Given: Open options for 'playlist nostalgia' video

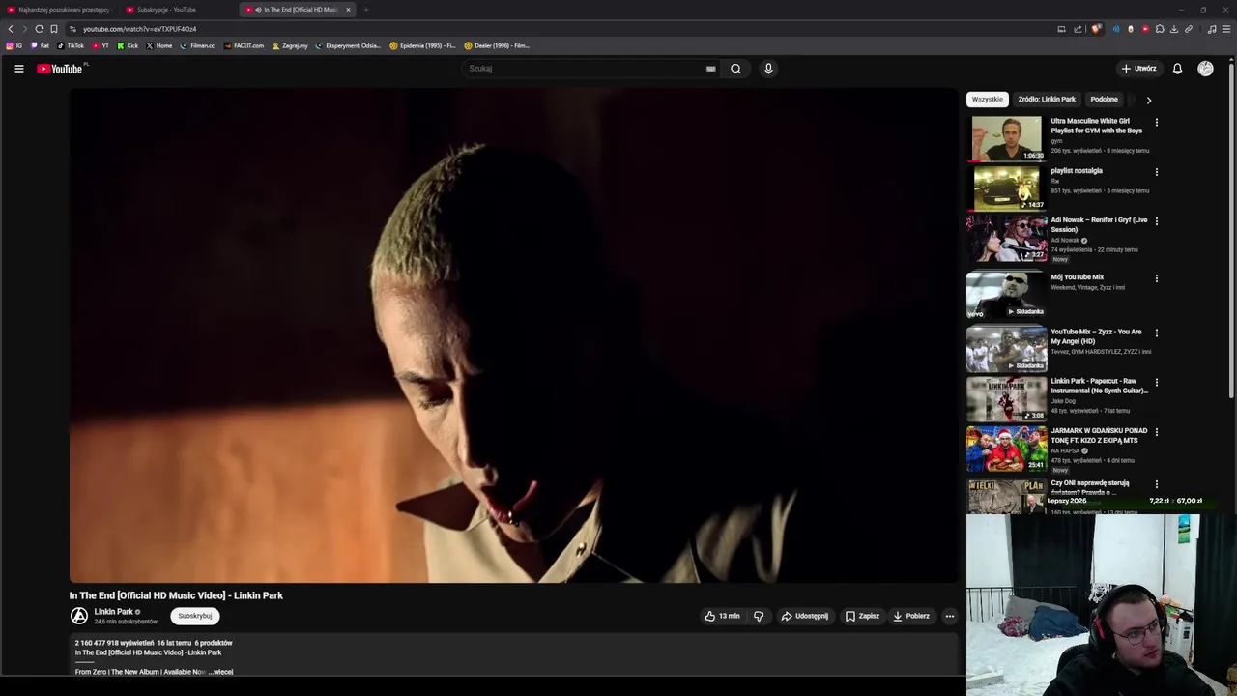Looking at the screenshot, I should coord(1156,172).
